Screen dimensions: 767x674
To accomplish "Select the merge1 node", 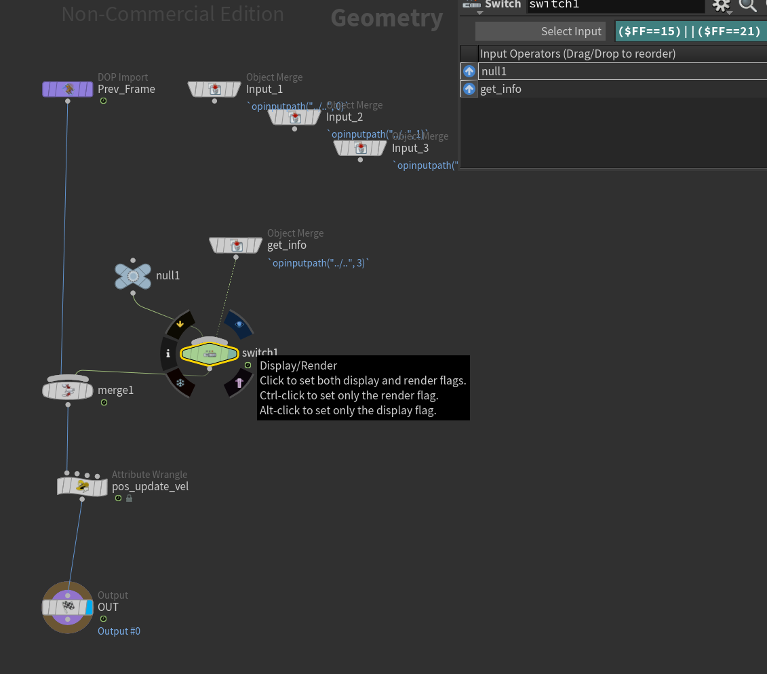I will pos(68,390).
